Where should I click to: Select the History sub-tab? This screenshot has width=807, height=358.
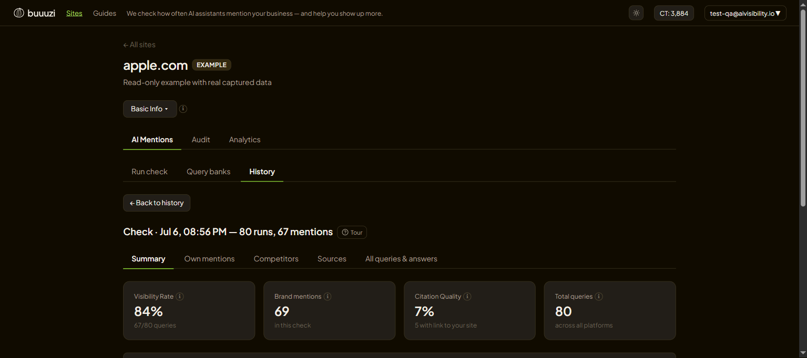tap(262, 172)
